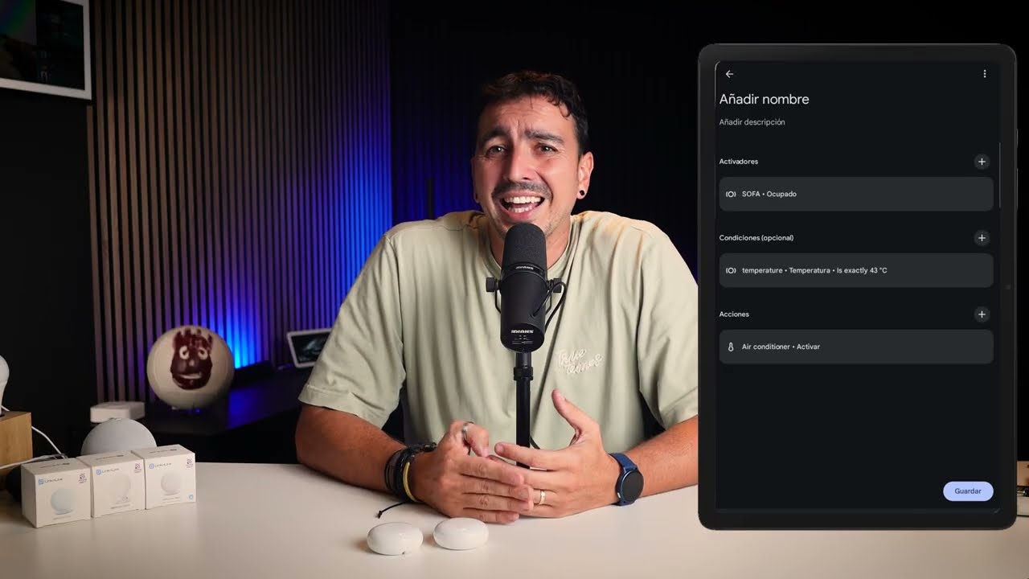Add a new action with plus icon
The image size is (1029, 579).
coord(982,314)
